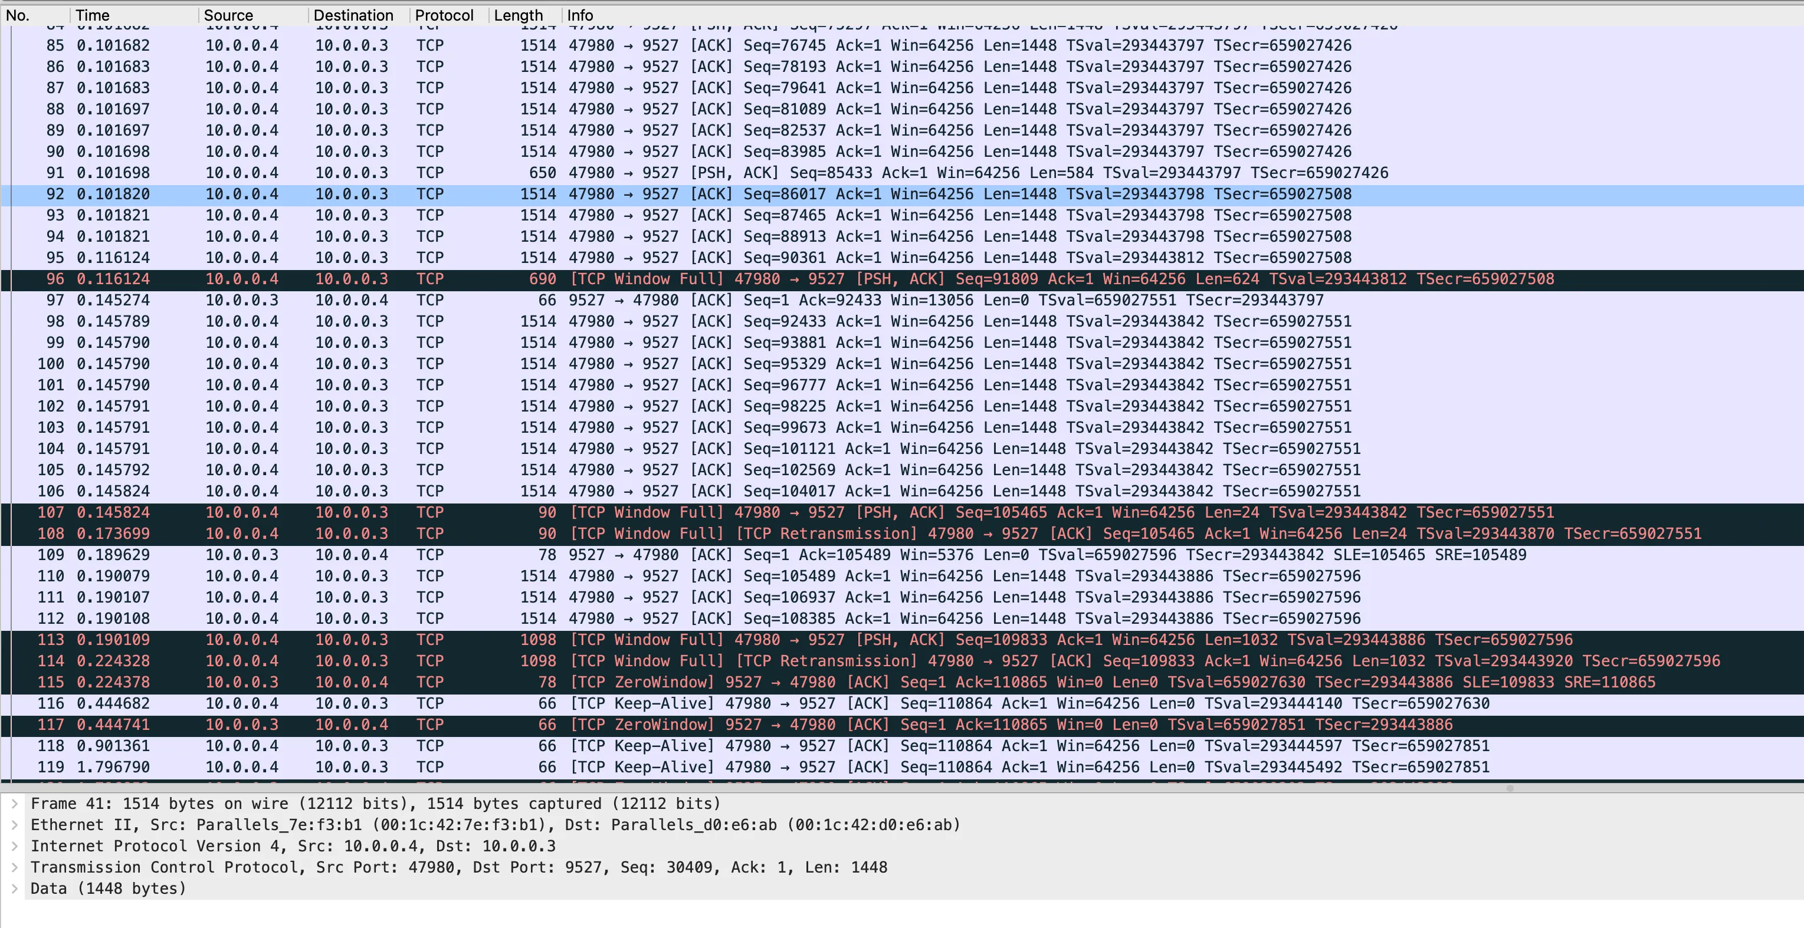Sort by the Length column header

[518, 15]
